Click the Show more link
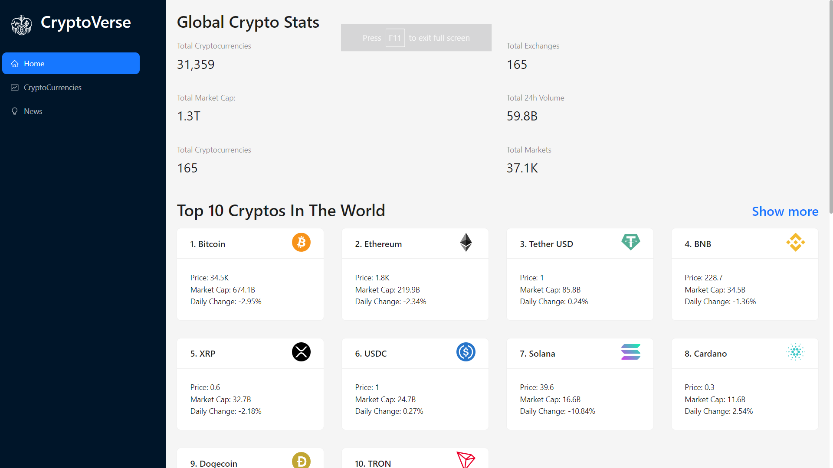This screenshot has width=833, height=468. [x=785, y=211]
